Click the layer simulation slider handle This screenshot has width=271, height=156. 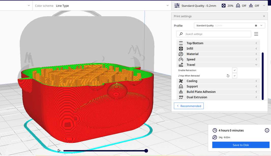pyautogui.click(x=146, y=151)
